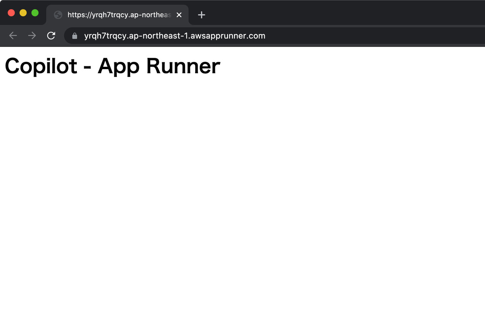Open a new tab with plus button
Screen dimensions: 485x332
click(202, 15)
